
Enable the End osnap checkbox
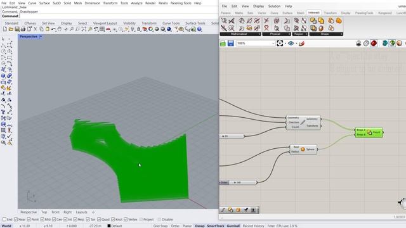tap(4, 219)
